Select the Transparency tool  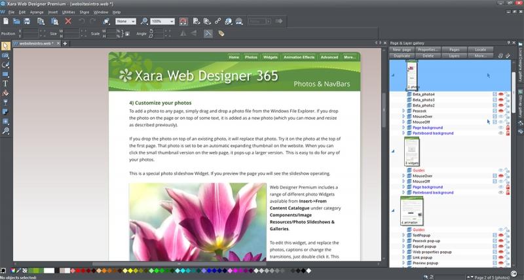coord(5,103)
